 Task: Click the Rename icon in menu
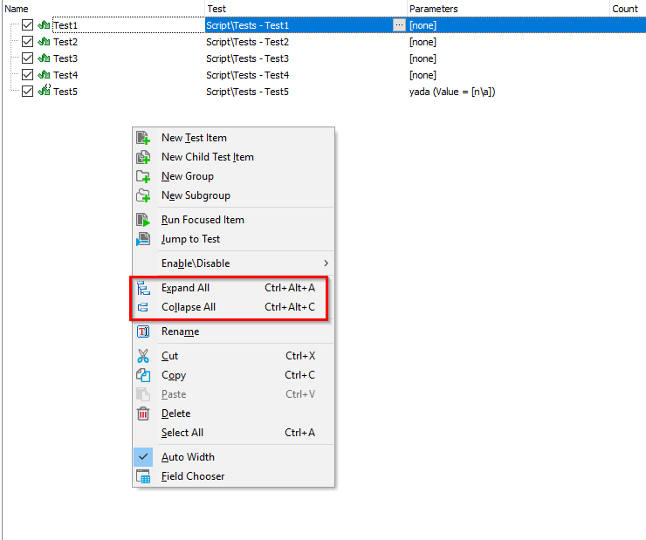point(143,332)
